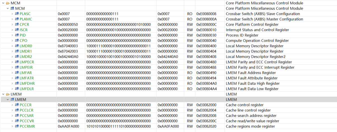Screen dimensions: 337x132
Task: Click the LMFDHR register icon
Action: pyautogui.click(x=17, y=83)
